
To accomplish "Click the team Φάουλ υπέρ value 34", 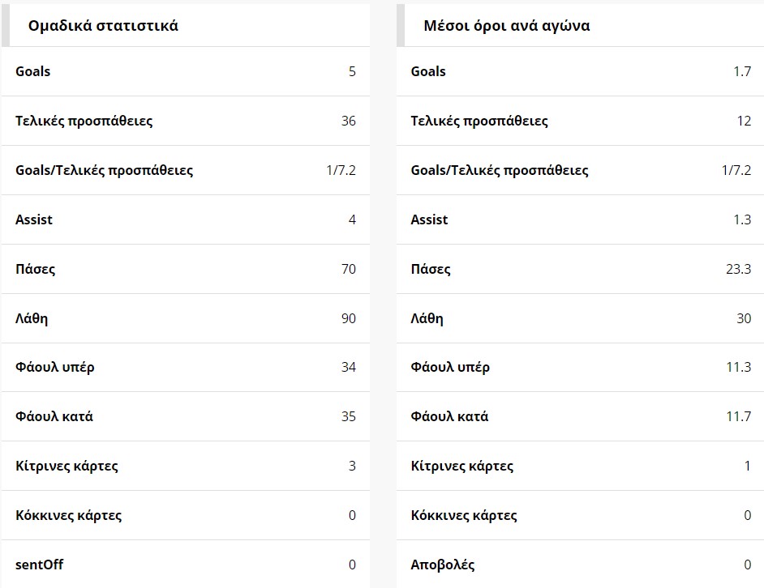I will pos(349,367).
